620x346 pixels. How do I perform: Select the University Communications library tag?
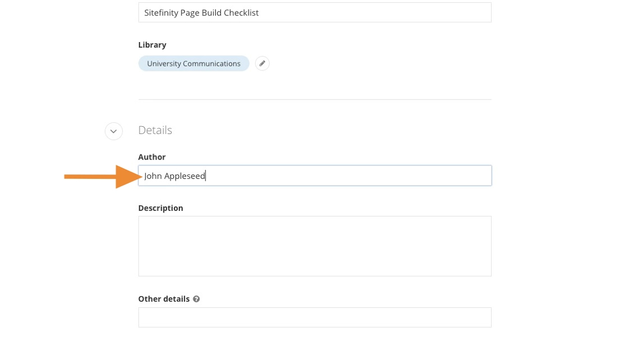point(194,64)
